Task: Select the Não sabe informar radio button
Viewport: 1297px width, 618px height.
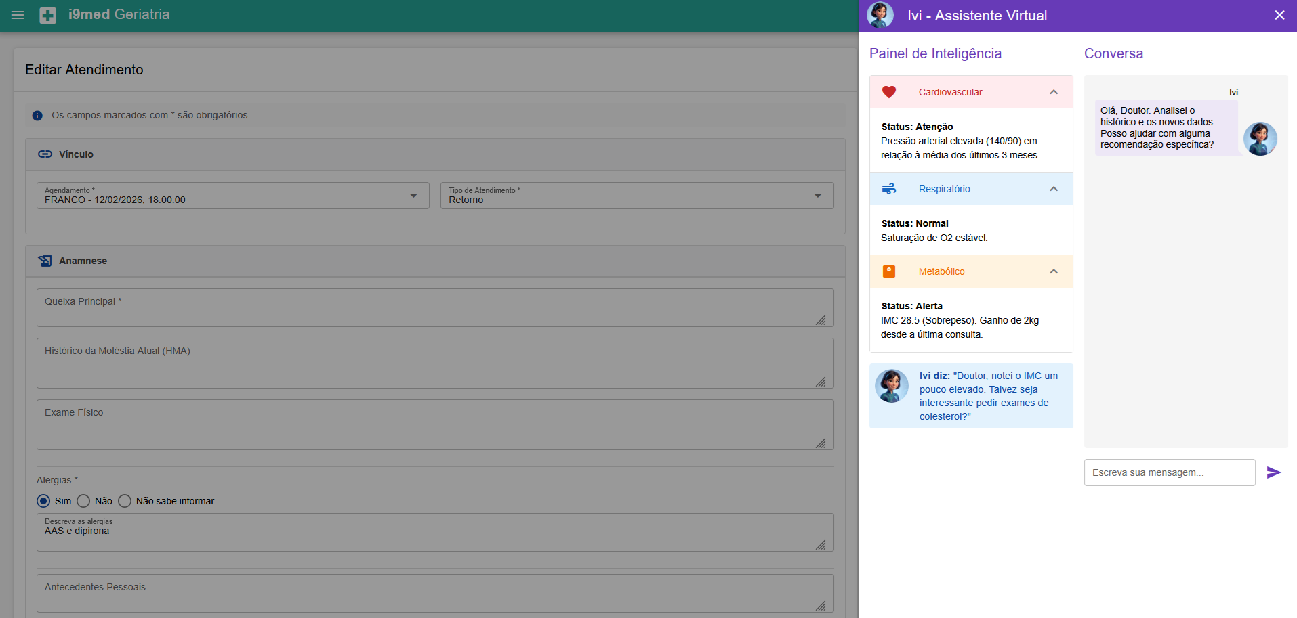Action: [x=125, y=501]
